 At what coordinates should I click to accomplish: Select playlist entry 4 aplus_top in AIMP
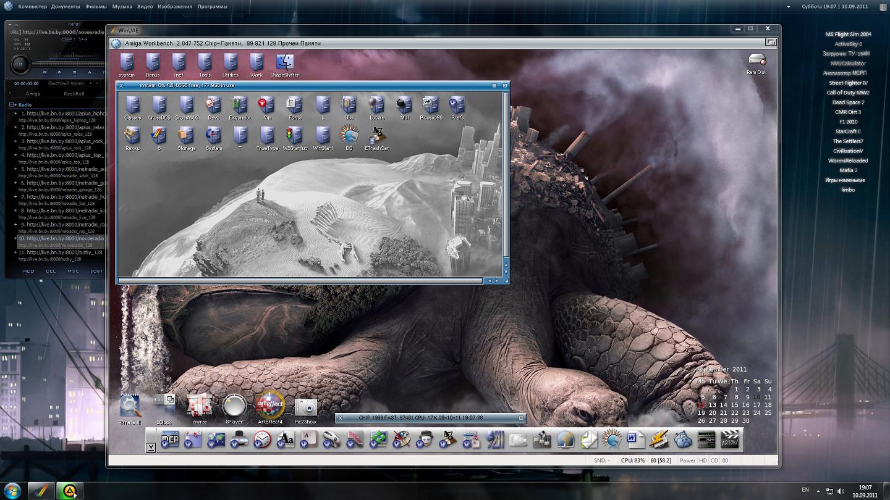click(59, 158)
